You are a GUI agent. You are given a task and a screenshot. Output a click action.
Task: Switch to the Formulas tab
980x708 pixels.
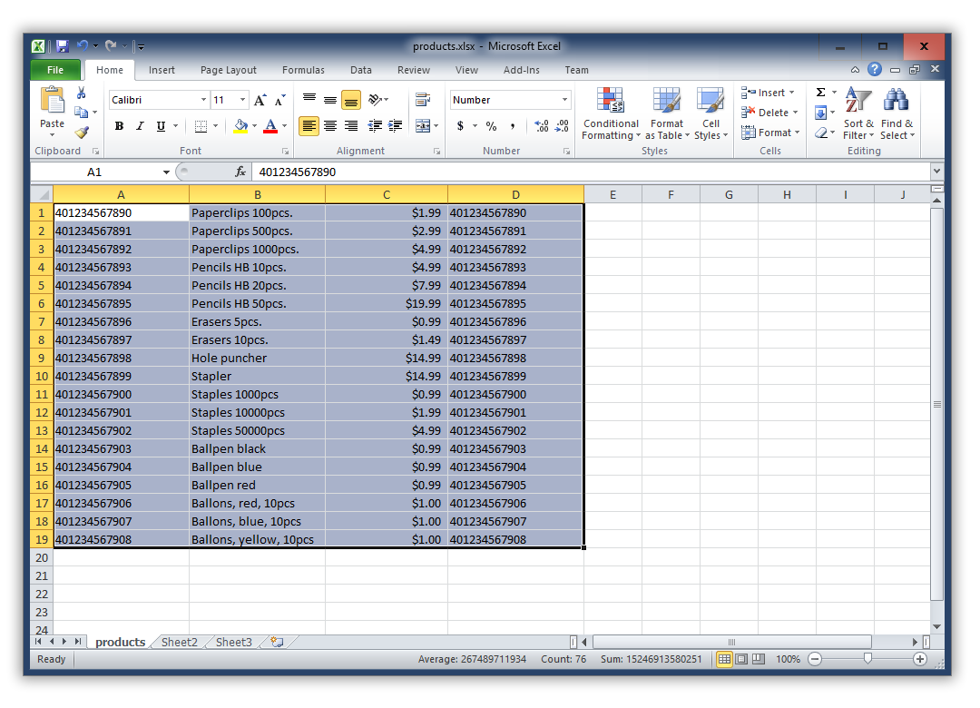303,70
